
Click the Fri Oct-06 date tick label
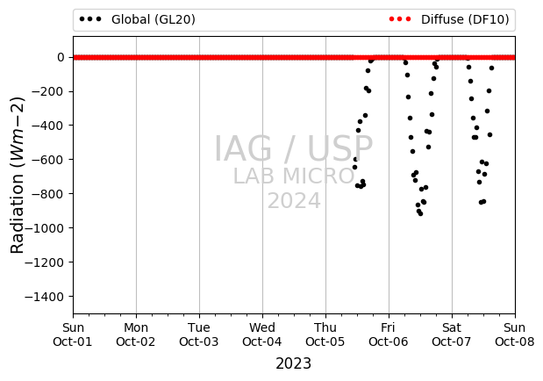click(x=389, y=334)
